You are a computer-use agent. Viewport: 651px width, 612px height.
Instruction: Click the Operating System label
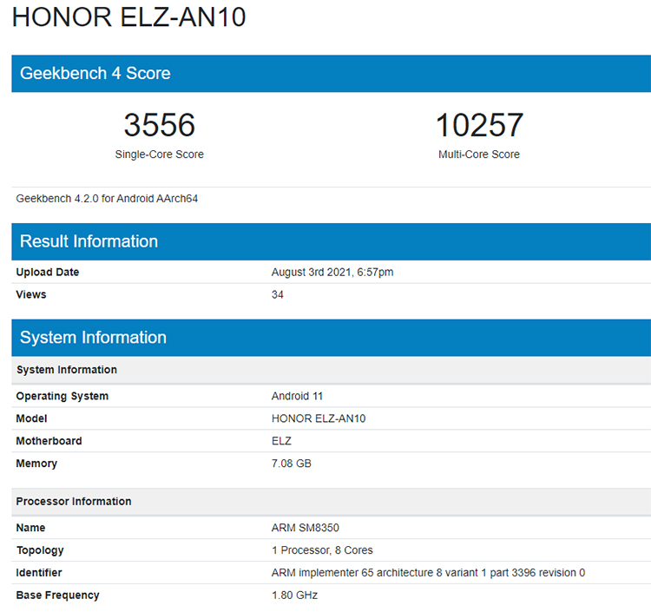tap(62, 397)
